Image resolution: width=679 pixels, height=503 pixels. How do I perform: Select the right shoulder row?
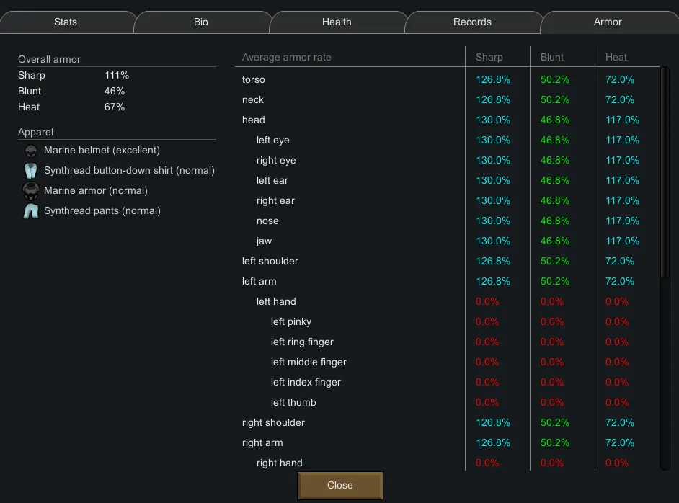point(273,423)
